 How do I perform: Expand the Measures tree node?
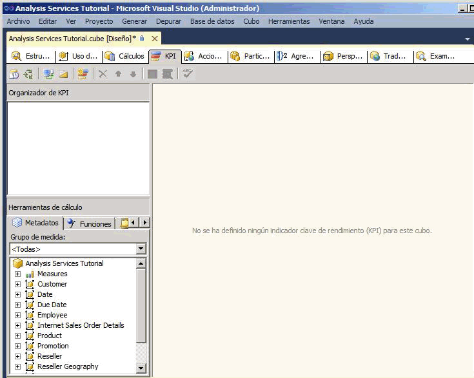click(17, 274)
